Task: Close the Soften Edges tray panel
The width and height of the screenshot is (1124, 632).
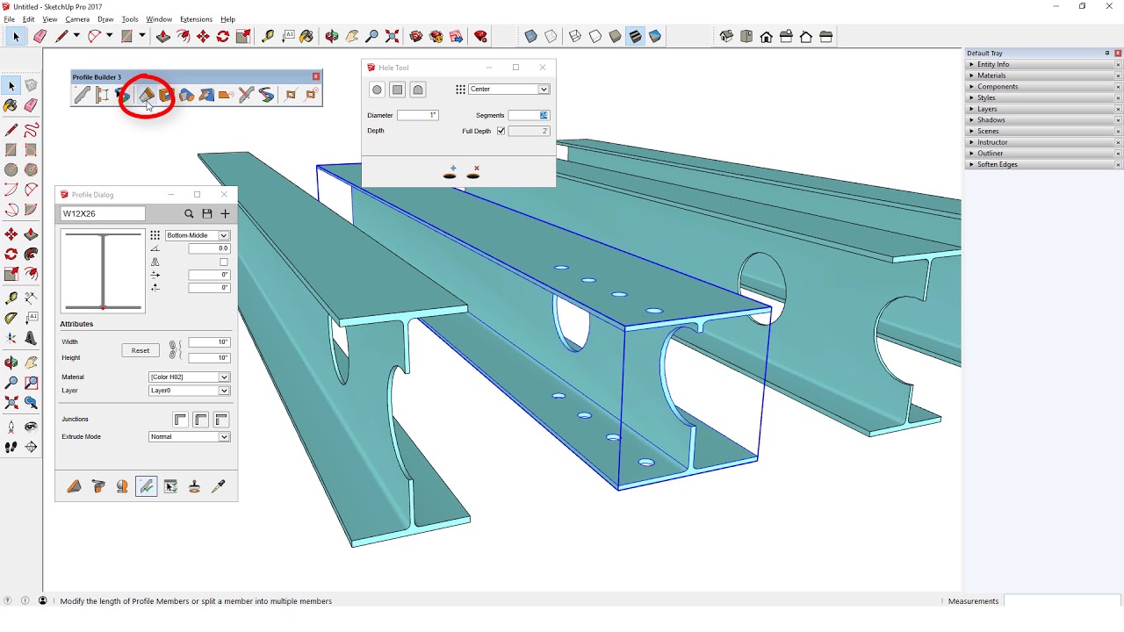Action: coord(1118,164)
